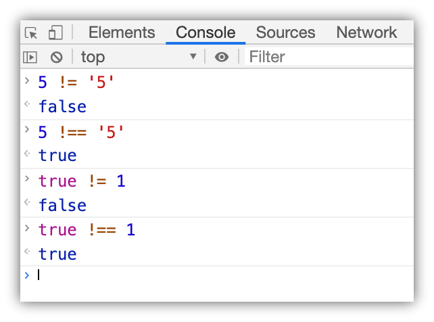Click the input chevron beside 5 != '5'
This screenshot has width=434, height=322.
[27, 81]
